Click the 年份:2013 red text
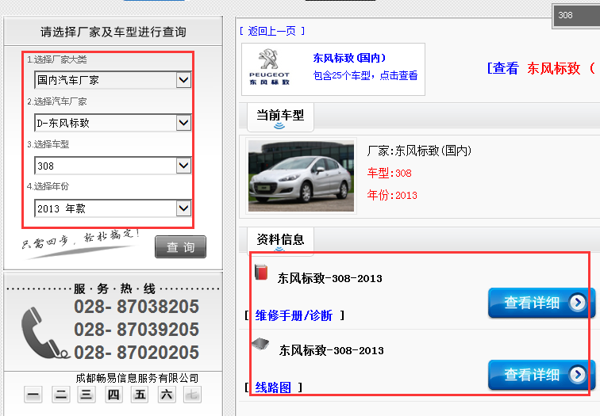Image resolution: width=600 pixels, height=416 pixels. [392, 195]
